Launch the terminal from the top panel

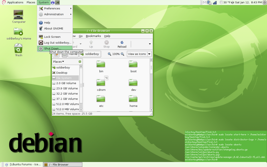[x=57, y=2]
